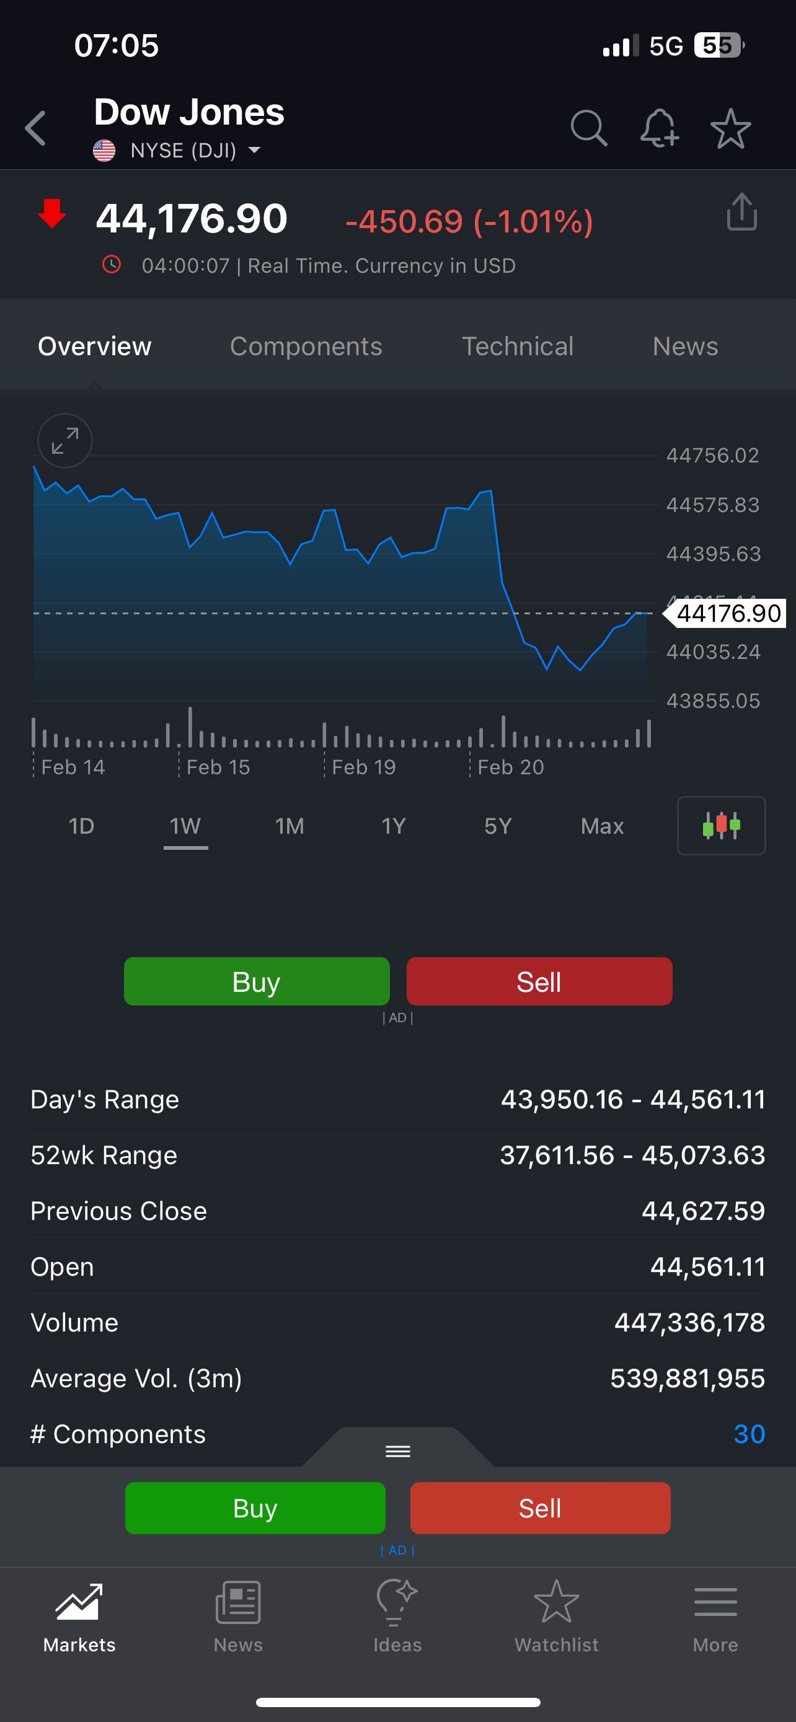Expand chart to fullscreen
The width and height of the screenshot is (796, 1722).
pyautogui.click(x=65, y=441)
